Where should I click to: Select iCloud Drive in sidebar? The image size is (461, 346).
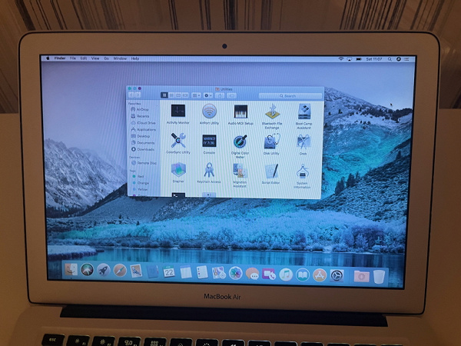point(143,123)
